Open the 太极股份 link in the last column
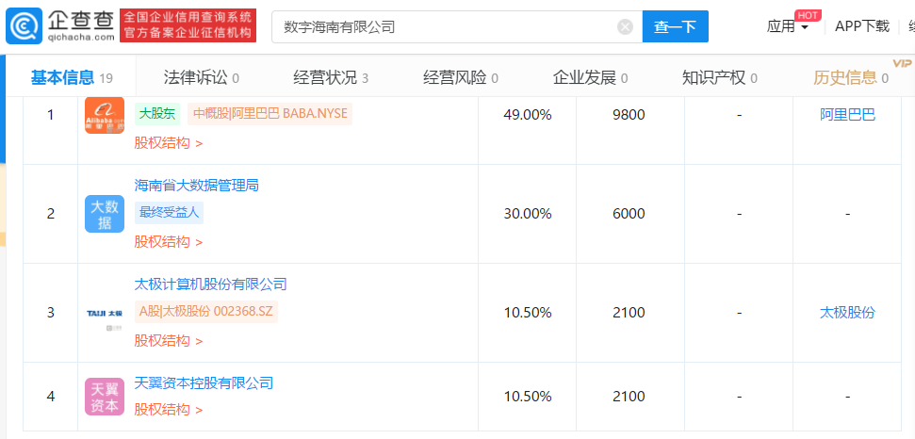The image size is (915, 439). [x=847, y=313]
